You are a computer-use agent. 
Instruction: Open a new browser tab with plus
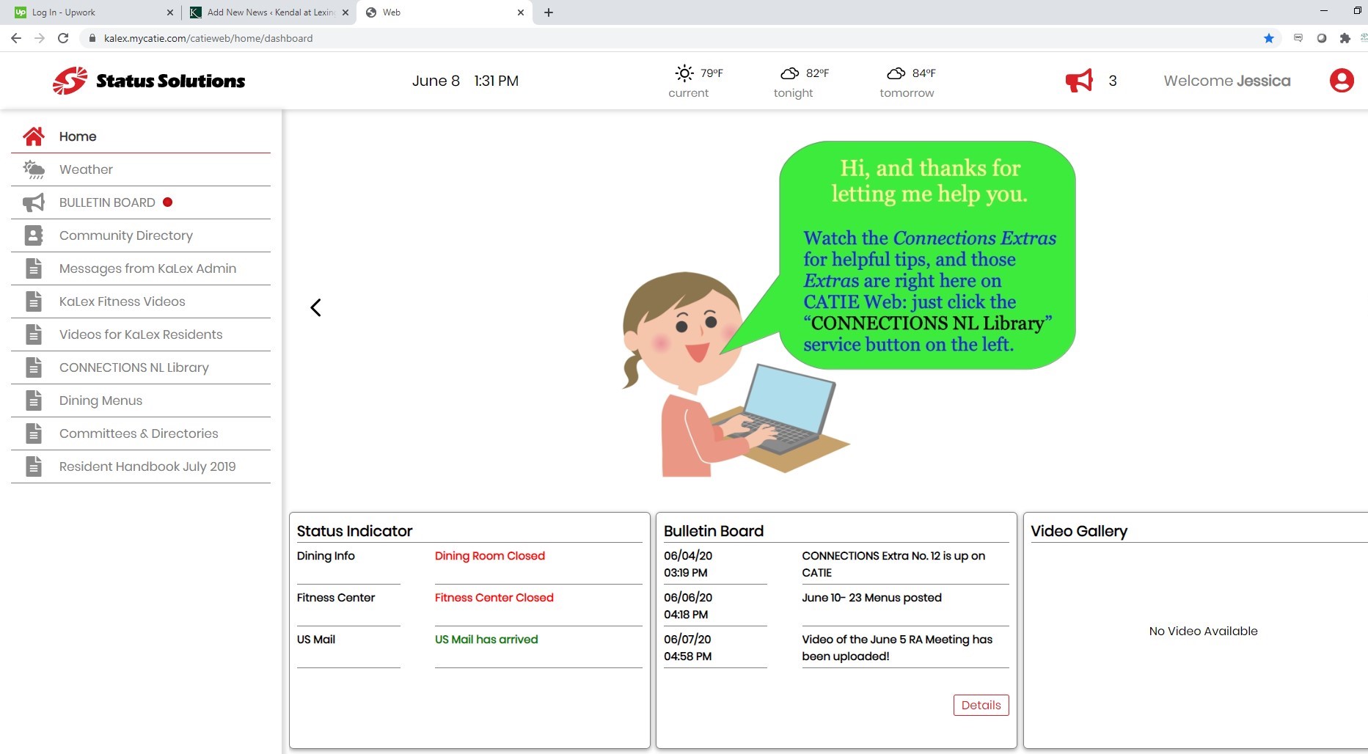[549, 12]
